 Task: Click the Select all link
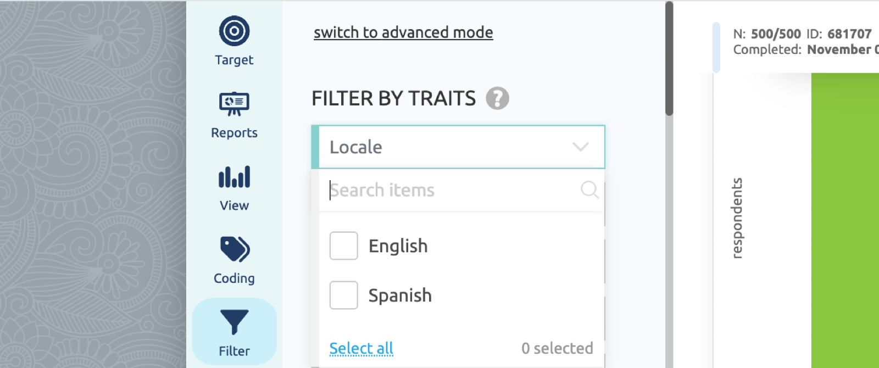click(x=361, y=348)
